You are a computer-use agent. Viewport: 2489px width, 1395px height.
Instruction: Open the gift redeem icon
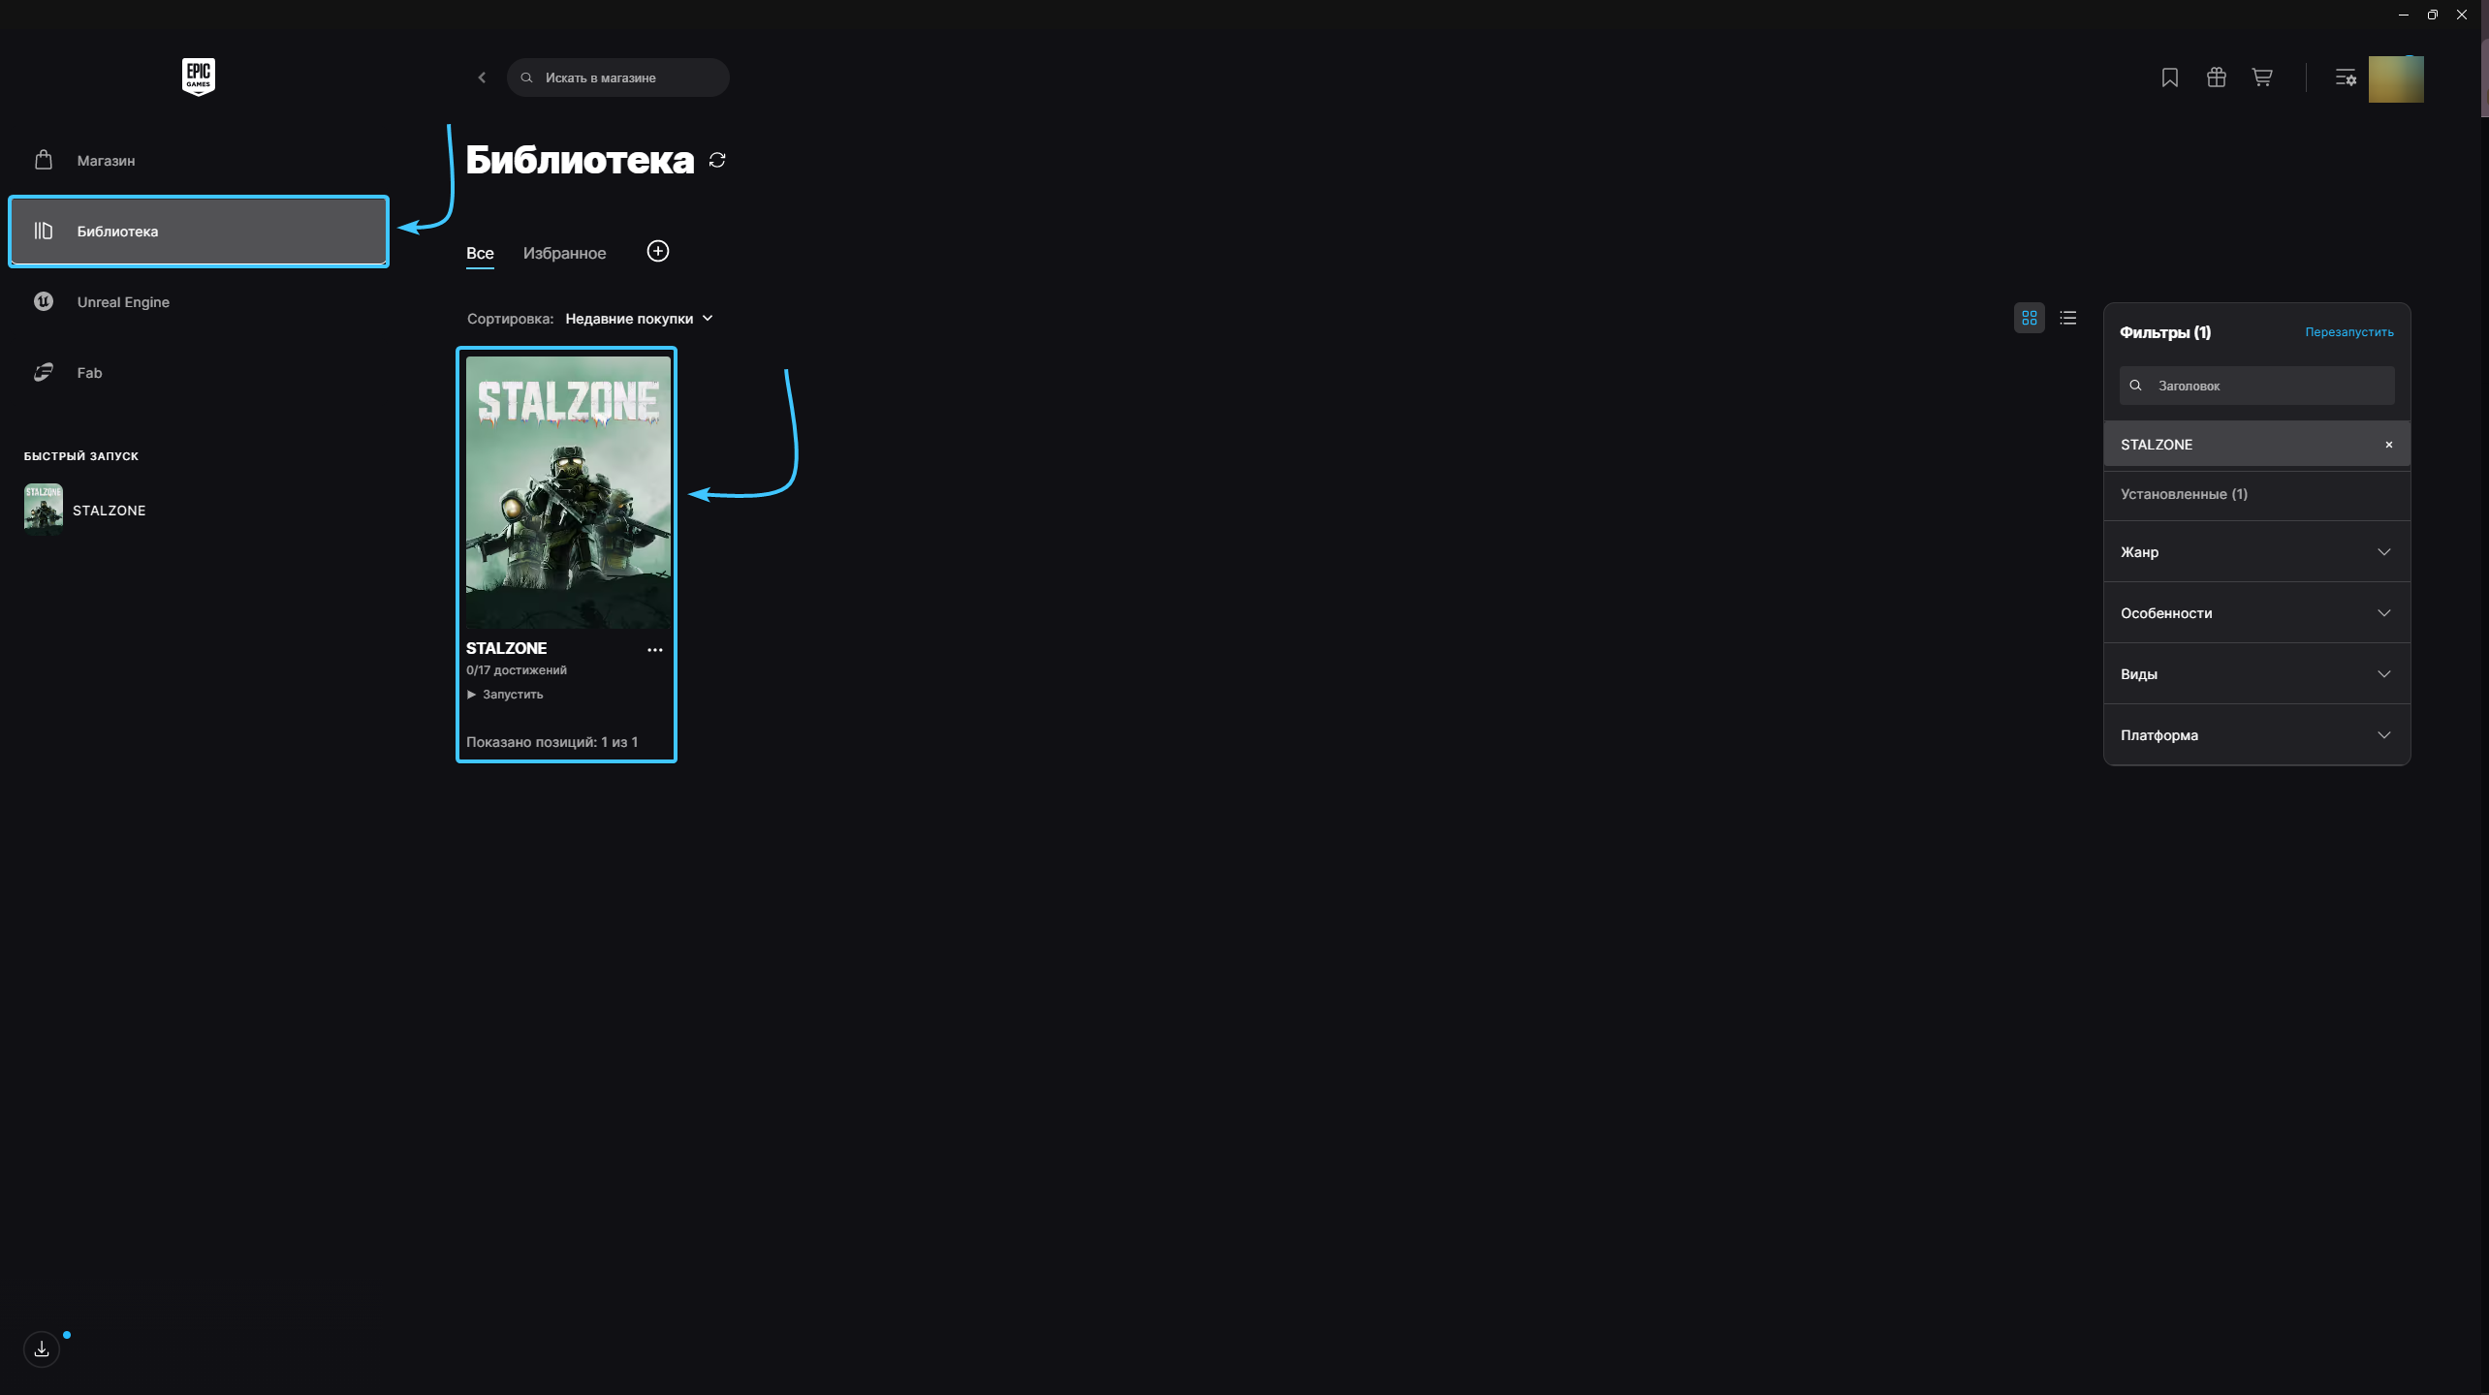[x=2217, y=77]
